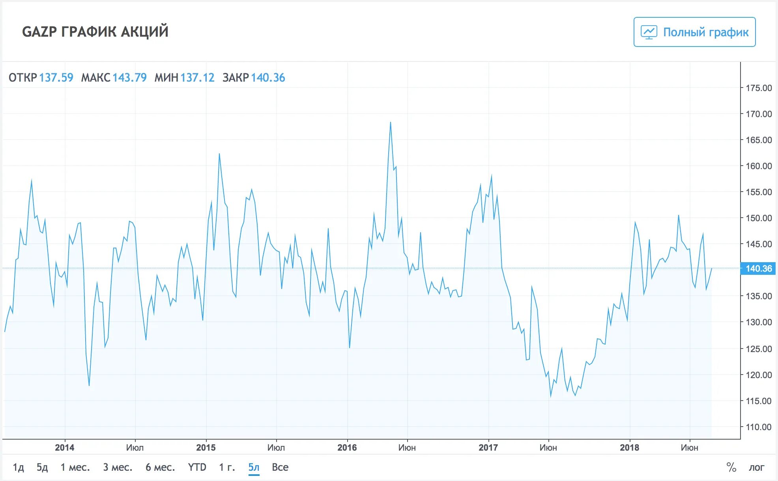Select the active 5л range
The height and width of the screenshot is (481, 778).
pyautogui.click(x=254, y=467)
